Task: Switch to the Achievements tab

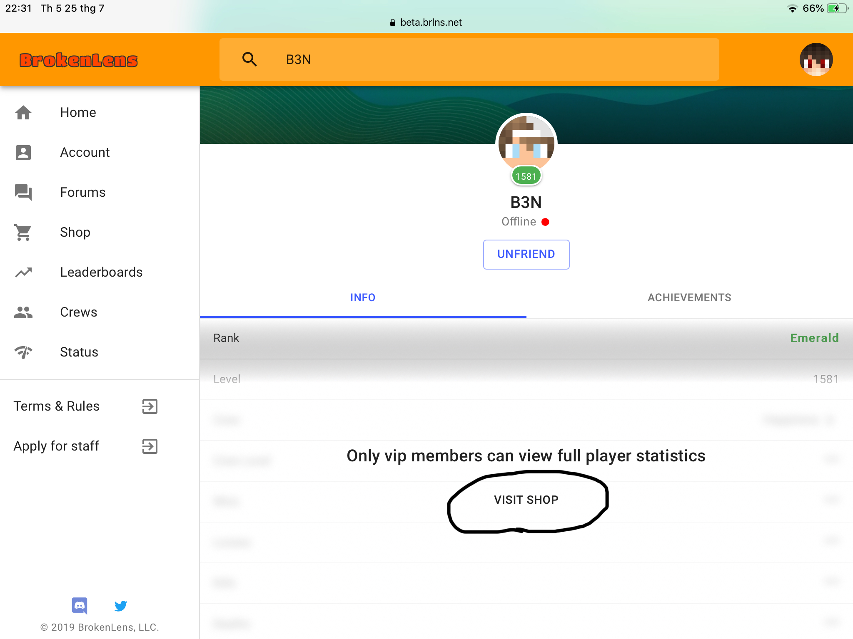Action: [689, 297]
